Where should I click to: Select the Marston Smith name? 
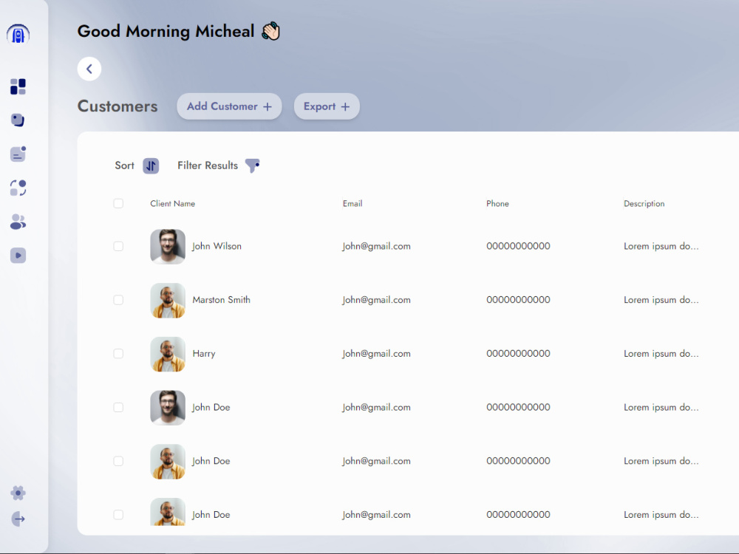(x=222, y=300)
